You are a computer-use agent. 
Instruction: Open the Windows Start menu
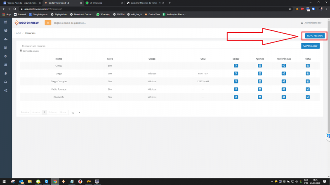pyautogui.click(x=4, y=181)
